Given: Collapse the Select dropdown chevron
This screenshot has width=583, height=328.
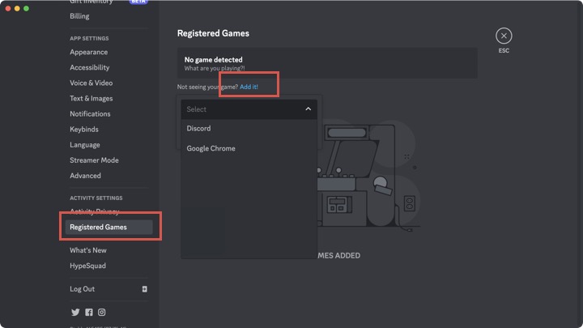Looking at the screenshot, I should tap(308, 109).
